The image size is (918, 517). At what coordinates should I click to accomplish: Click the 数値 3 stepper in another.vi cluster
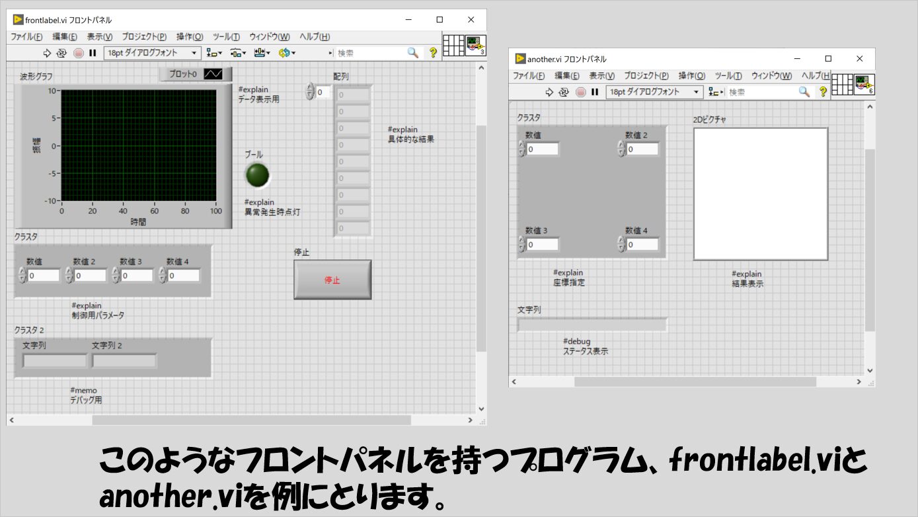[521, 244]
